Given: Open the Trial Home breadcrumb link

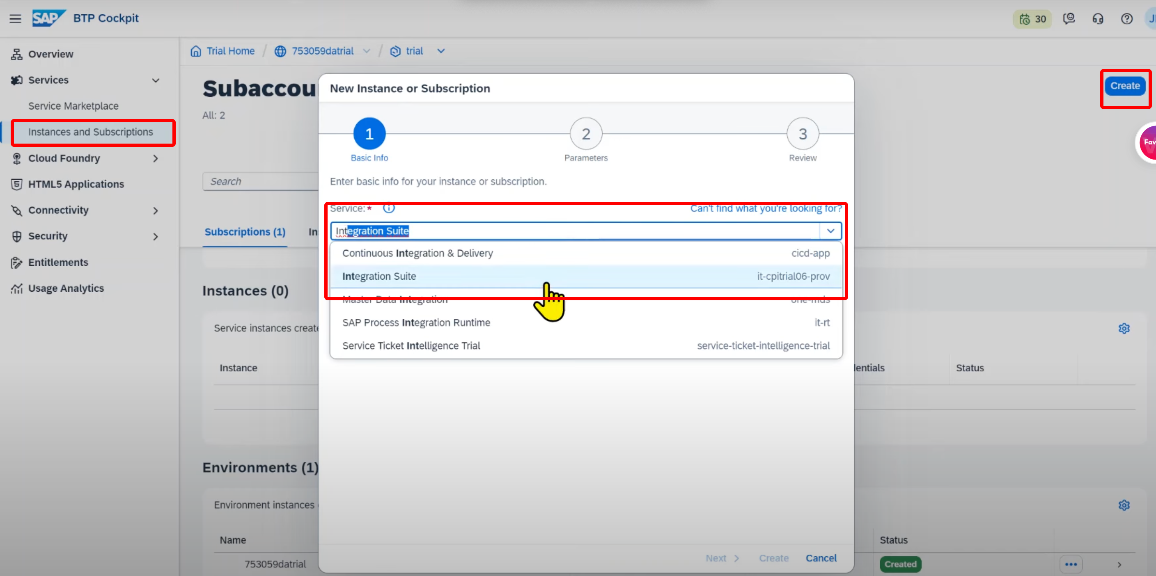Looking at the screenshot, I should pos(230,51).
